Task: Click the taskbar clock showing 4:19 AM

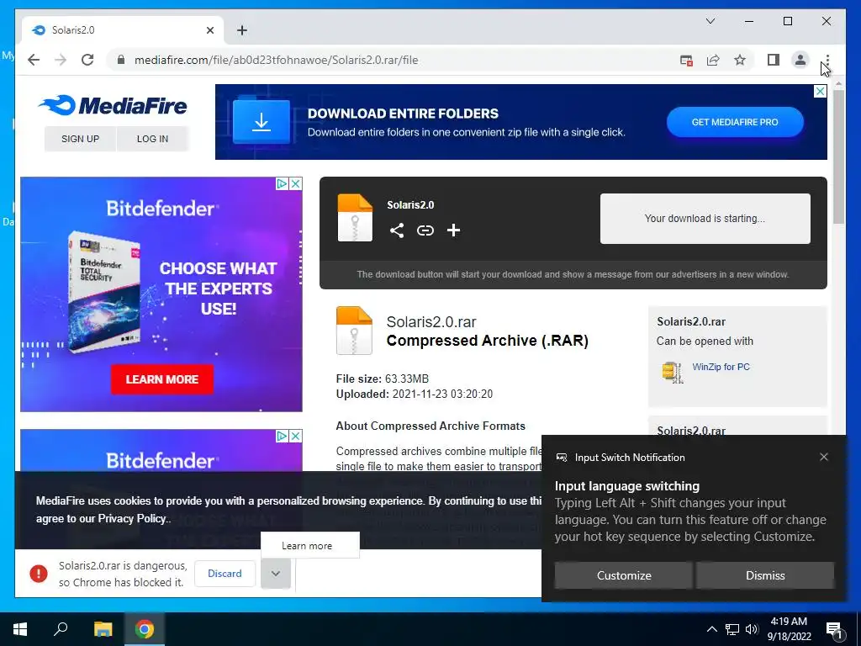Action: (x=789, y=629)
